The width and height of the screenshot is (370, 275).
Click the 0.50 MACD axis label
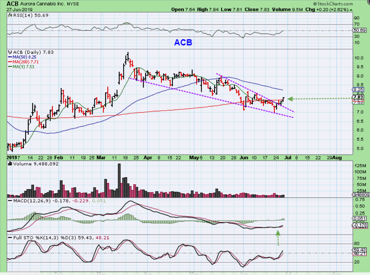pos(360,206)
